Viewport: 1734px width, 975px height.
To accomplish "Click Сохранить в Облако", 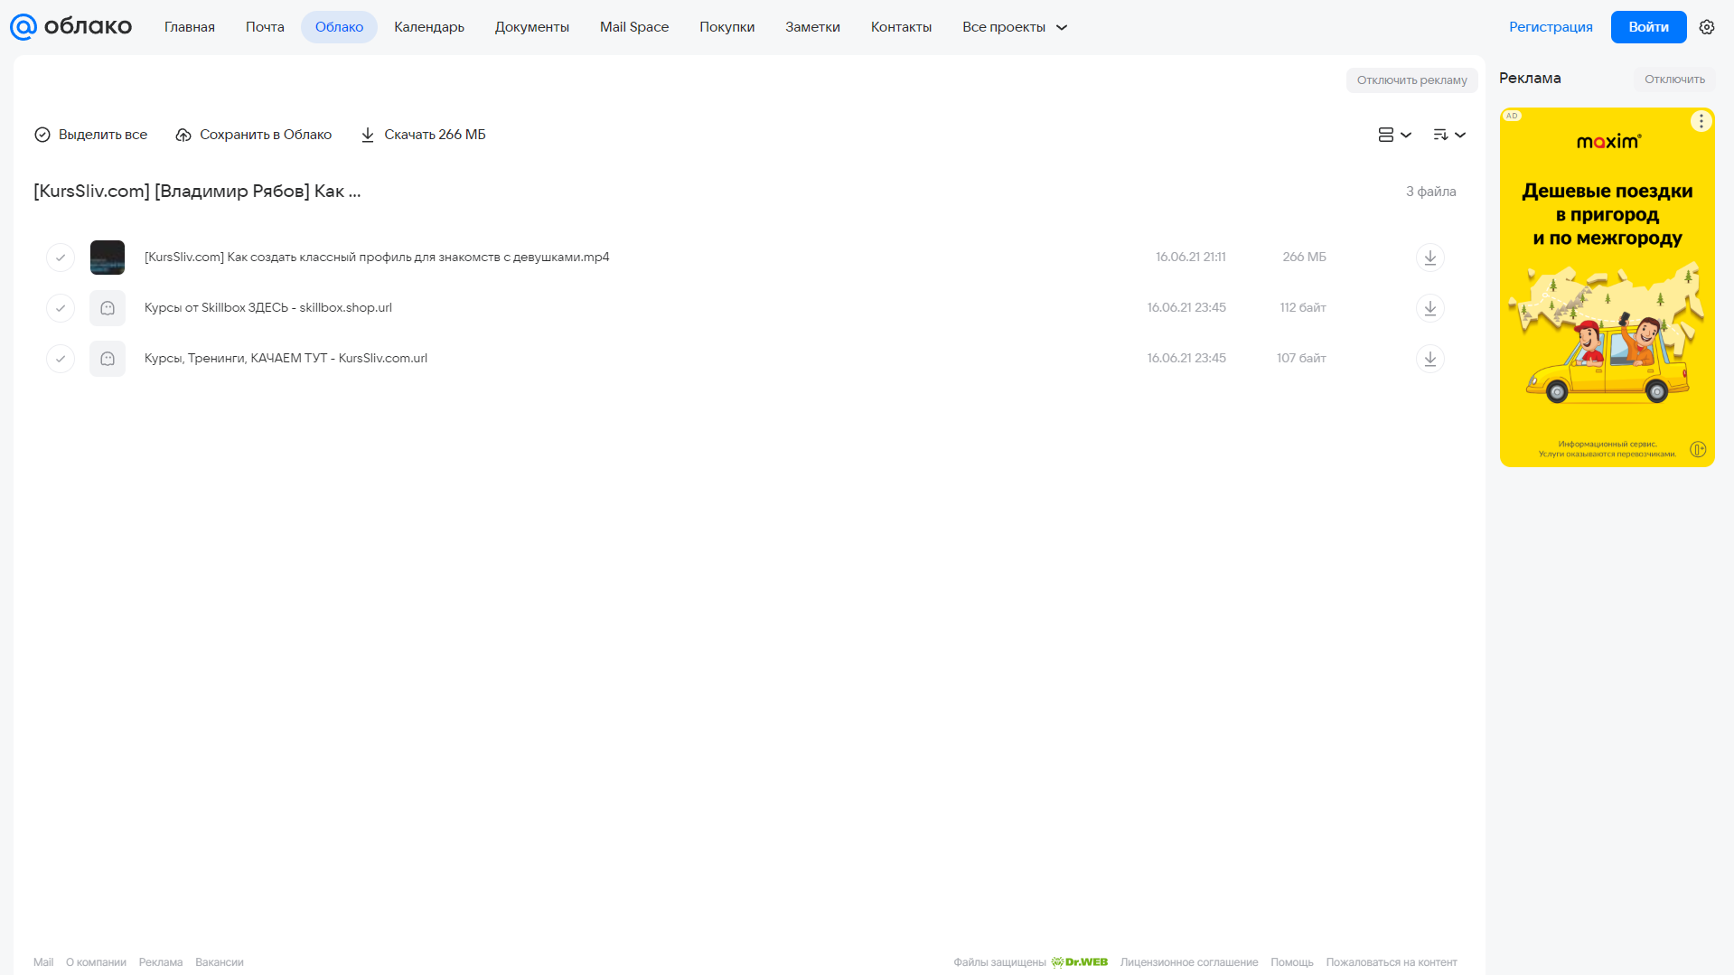I will click(254, 135).
